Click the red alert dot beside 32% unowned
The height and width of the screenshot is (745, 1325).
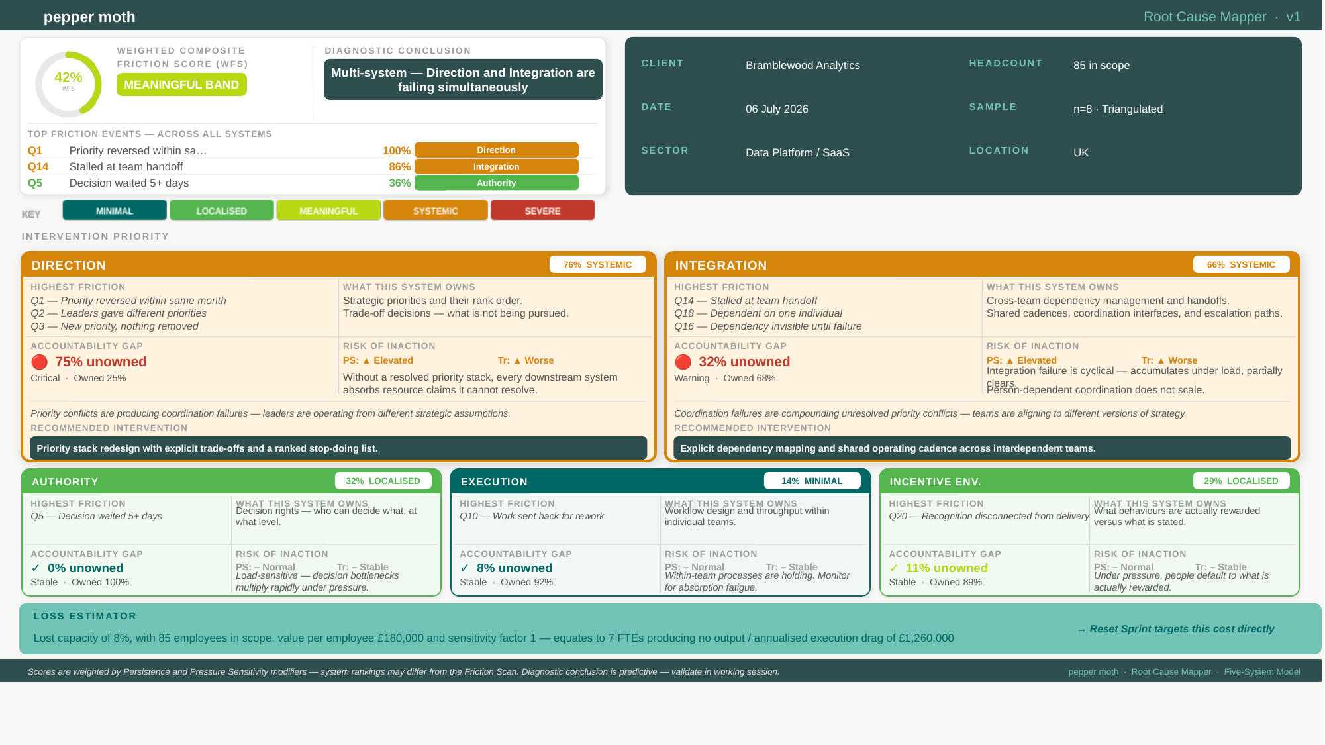point(683,362)
